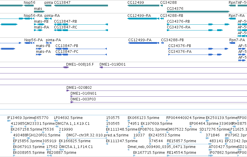Select the RE20887.5prime EST feature
The image size is (247, 157).
[49, 156]
